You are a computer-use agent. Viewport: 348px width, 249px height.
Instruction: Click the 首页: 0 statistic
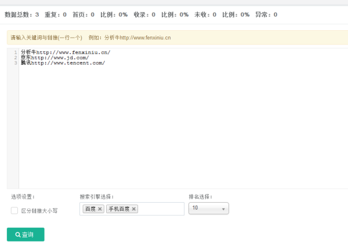pyautogui.click(x=84, y=14)
